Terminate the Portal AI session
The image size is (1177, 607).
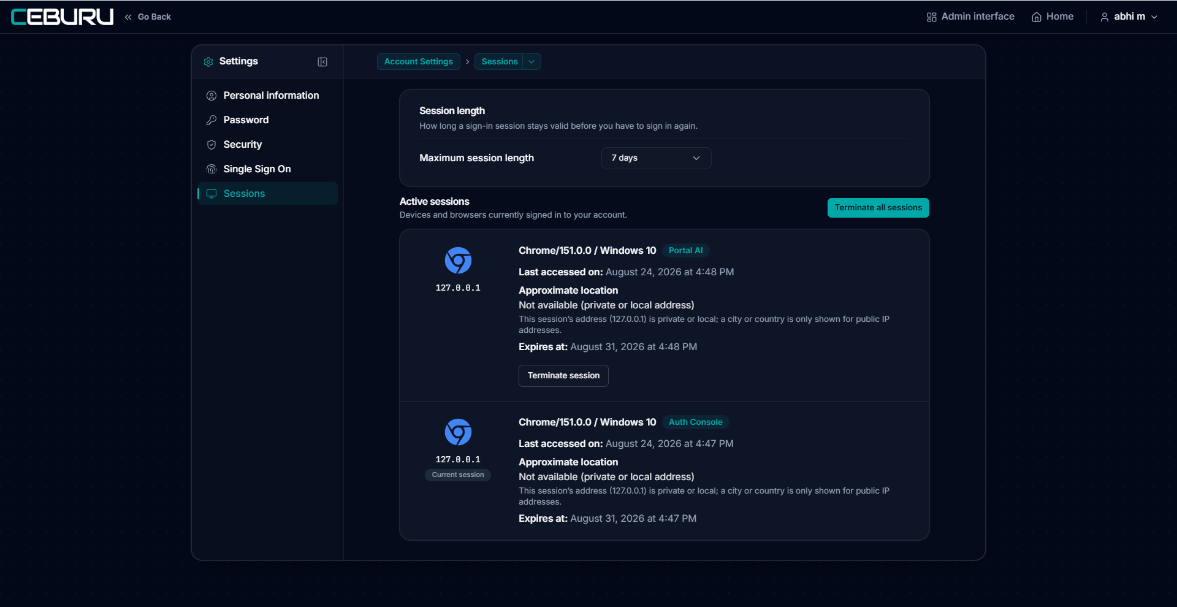point(563,376)
